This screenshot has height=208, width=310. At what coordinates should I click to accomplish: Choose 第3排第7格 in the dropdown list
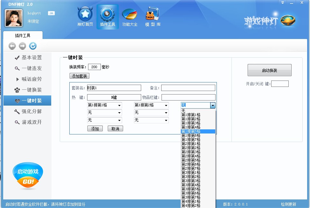(x=198, y=198)
